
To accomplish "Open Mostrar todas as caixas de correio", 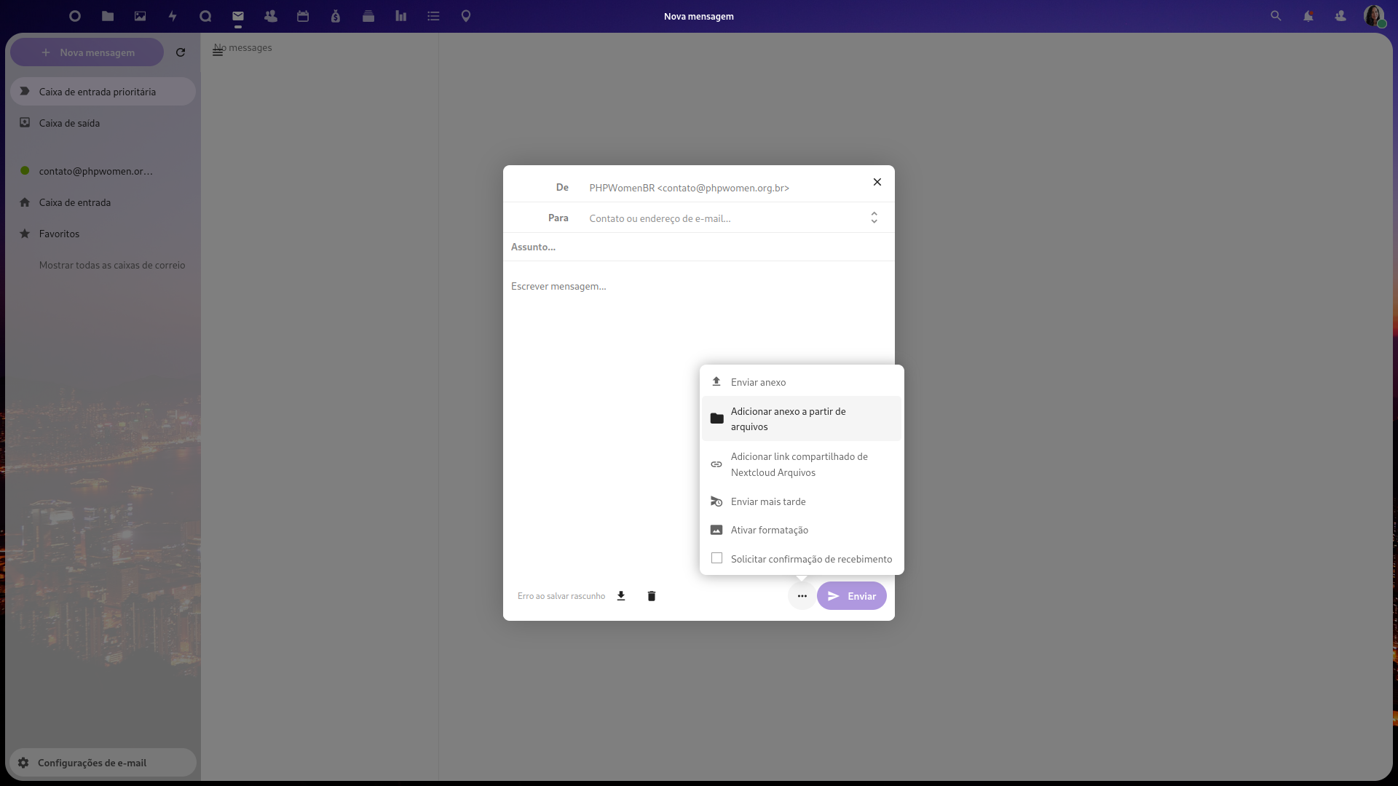I will click(x=112, y=265).
